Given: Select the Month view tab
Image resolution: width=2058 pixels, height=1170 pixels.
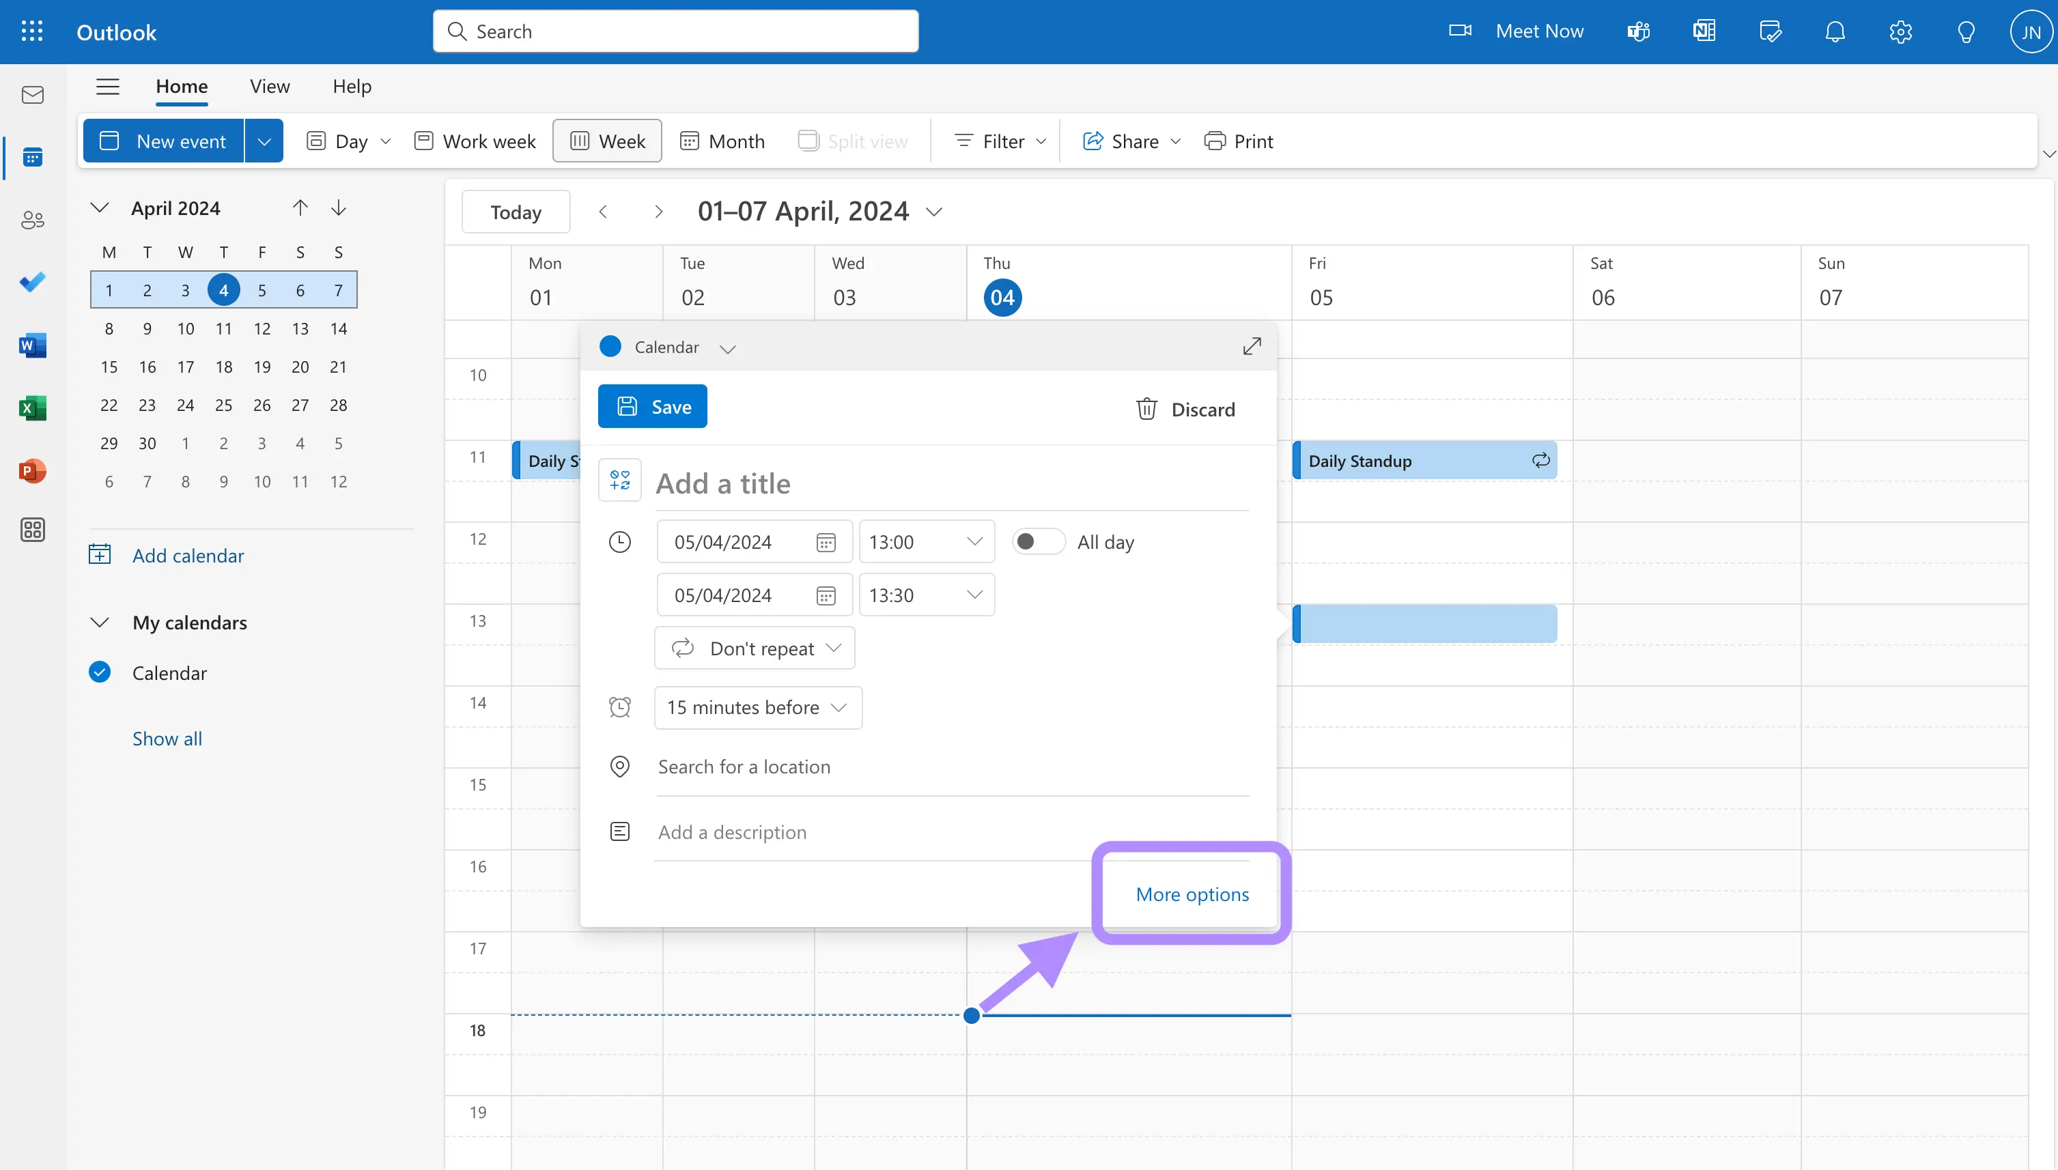Looking at the screenshot, I should coord(722,140).
